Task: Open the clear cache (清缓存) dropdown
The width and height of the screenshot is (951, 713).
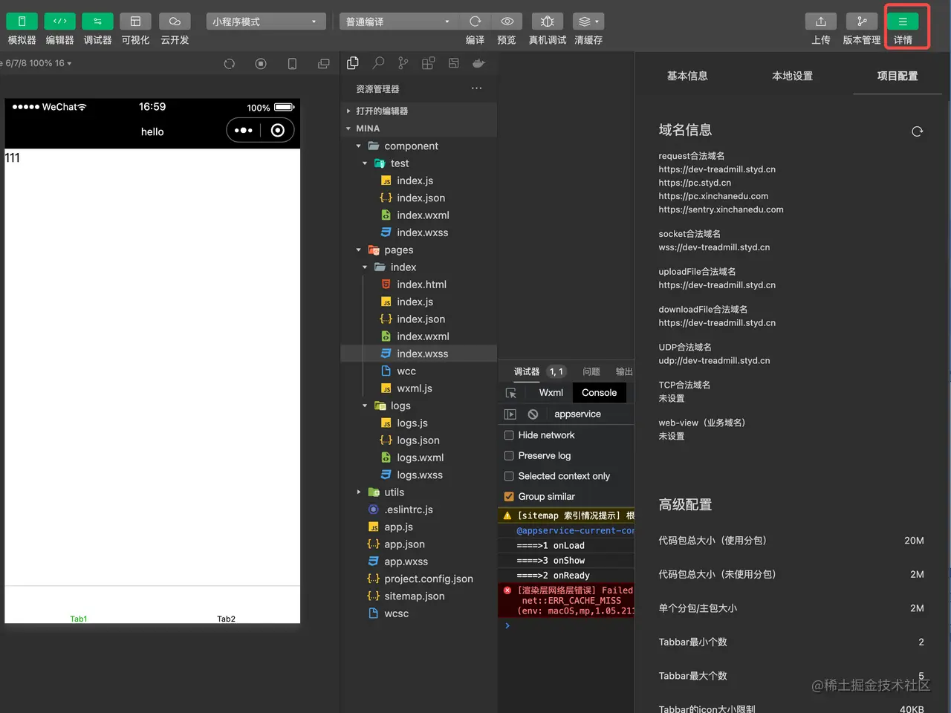Action: (x=588, y=22)
